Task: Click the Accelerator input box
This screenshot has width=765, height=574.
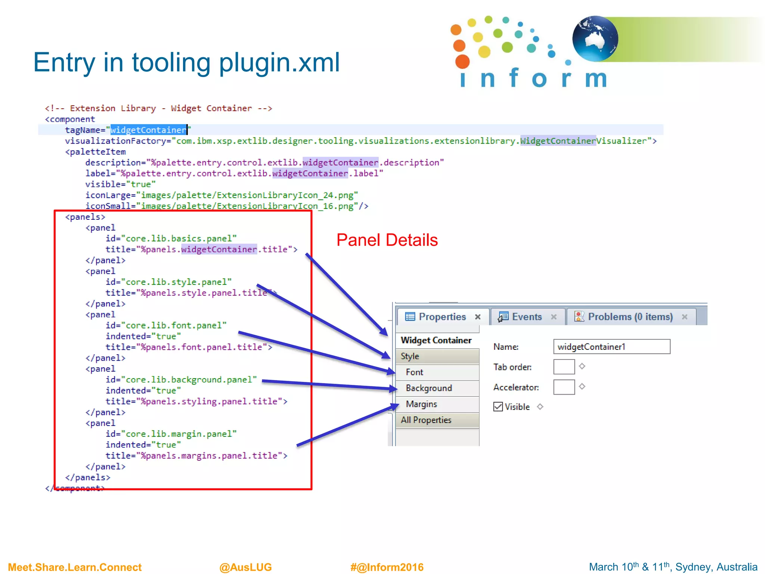Action: 564,387
